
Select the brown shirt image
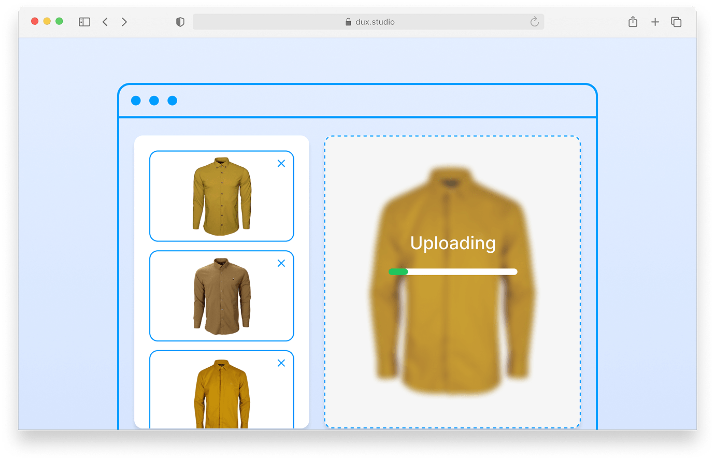(x=222, y=296)
